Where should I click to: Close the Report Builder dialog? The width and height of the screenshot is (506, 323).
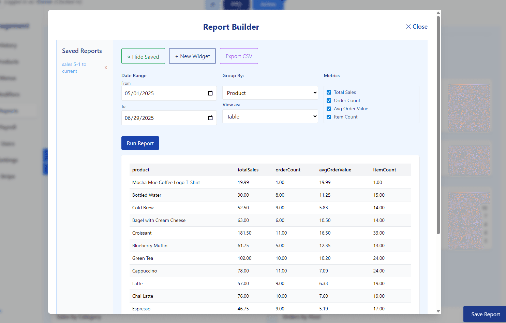click(416, 27)
